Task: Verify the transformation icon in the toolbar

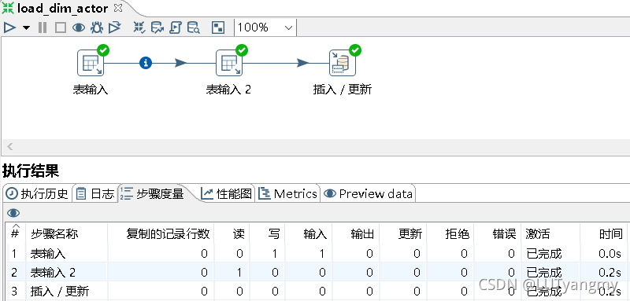Action: (x=139, y=28)
